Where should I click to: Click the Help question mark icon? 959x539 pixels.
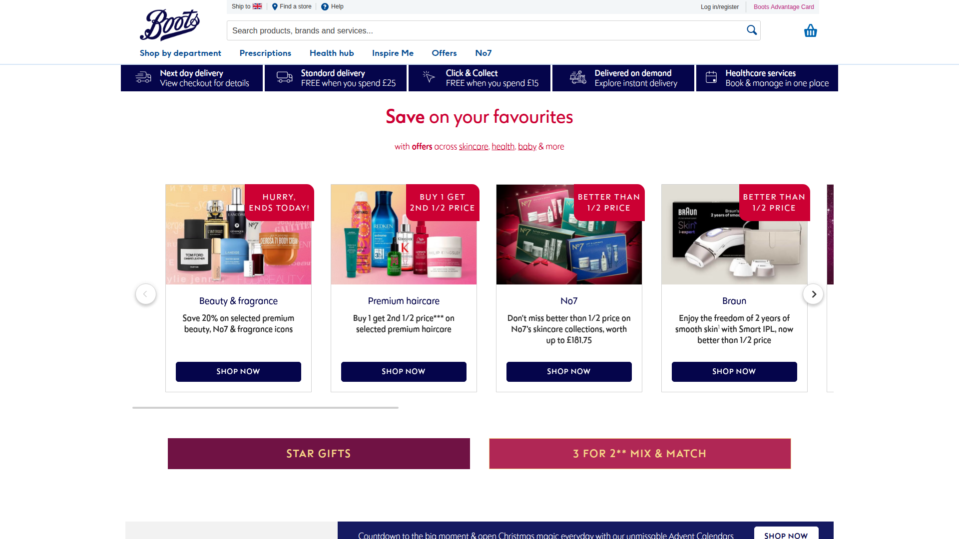coord(325,6)
